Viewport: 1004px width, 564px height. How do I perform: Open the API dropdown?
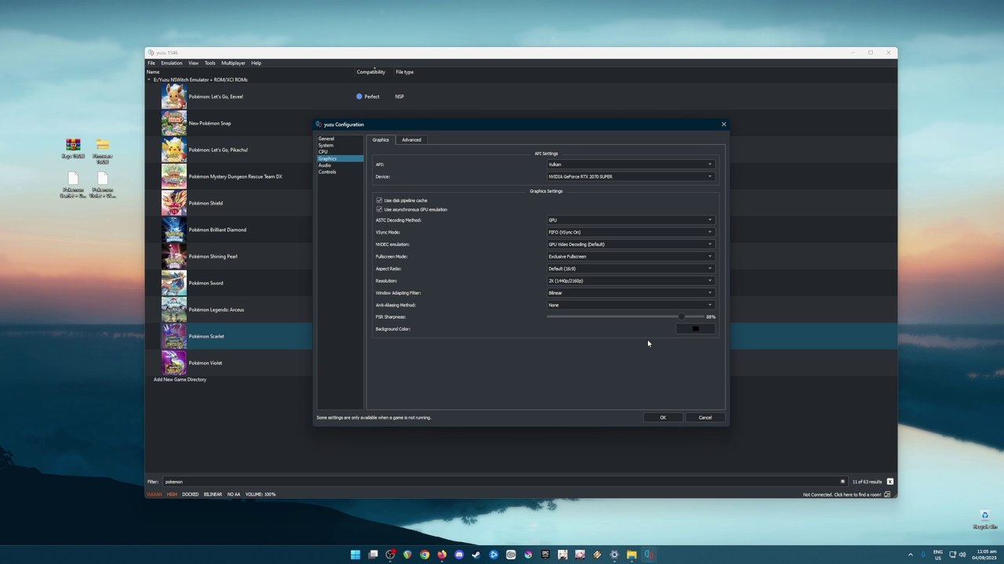631,164
